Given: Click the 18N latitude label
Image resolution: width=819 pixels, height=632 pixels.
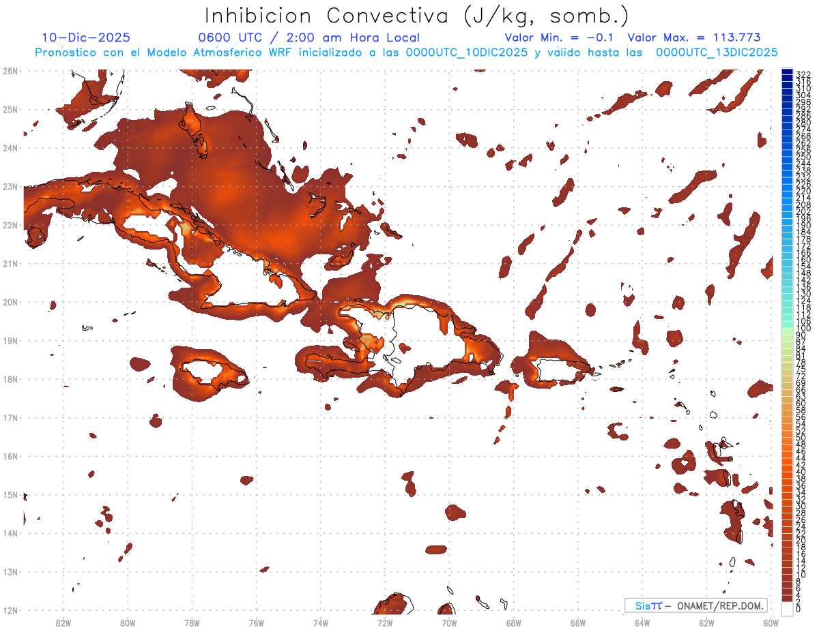Looking at the screenshot, I should click(10, 379).
